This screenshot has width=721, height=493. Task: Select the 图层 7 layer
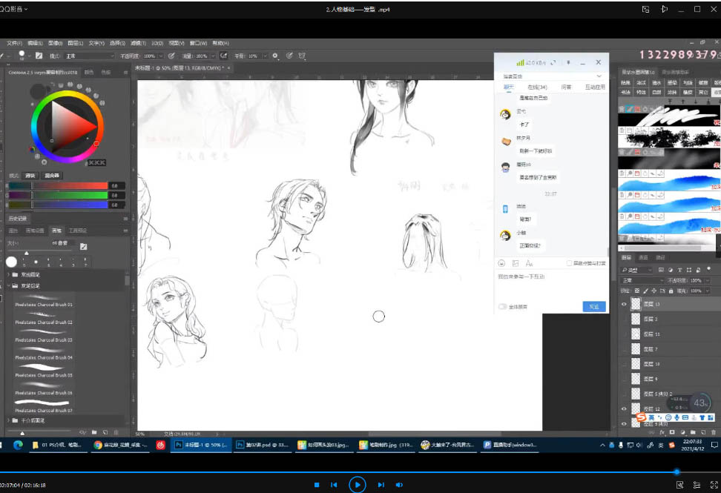tap(670, 349)
